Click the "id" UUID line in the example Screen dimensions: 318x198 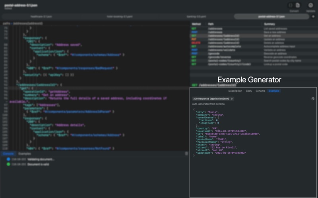pyautogui.click(x=228, y=134)
